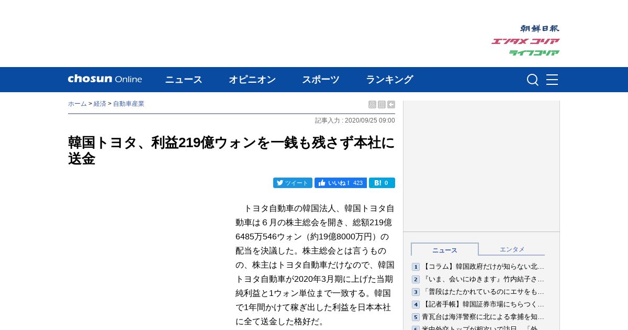Click the date 記事入力 : 2020/09/25 09:00
Image resolution: width=628 pixels, height=330 pixels.
(x=355, y=120)
